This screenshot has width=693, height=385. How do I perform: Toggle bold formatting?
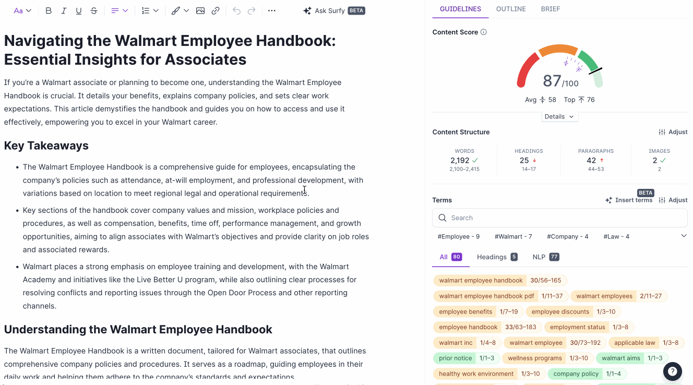(49, 10)
